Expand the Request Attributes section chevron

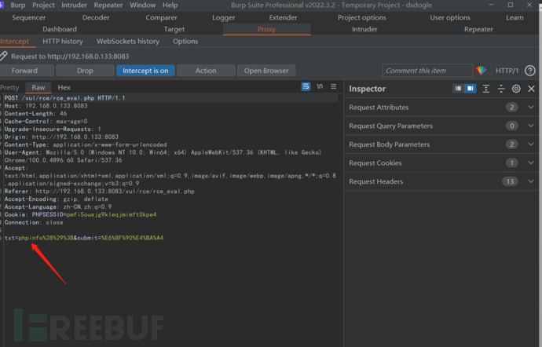531,107
